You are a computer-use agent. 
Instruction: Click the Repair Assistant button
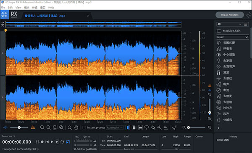229,15
